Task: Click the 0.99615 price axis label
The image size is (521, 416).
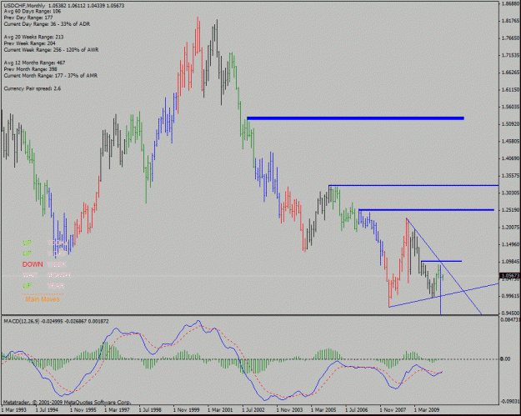Action: point(511,296)
